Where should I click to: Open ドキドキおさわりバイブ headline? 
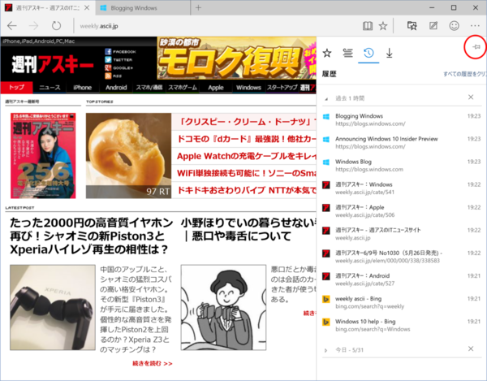coord(245,190)
